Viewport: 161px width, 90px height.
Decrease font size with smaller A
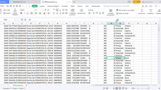48,10
